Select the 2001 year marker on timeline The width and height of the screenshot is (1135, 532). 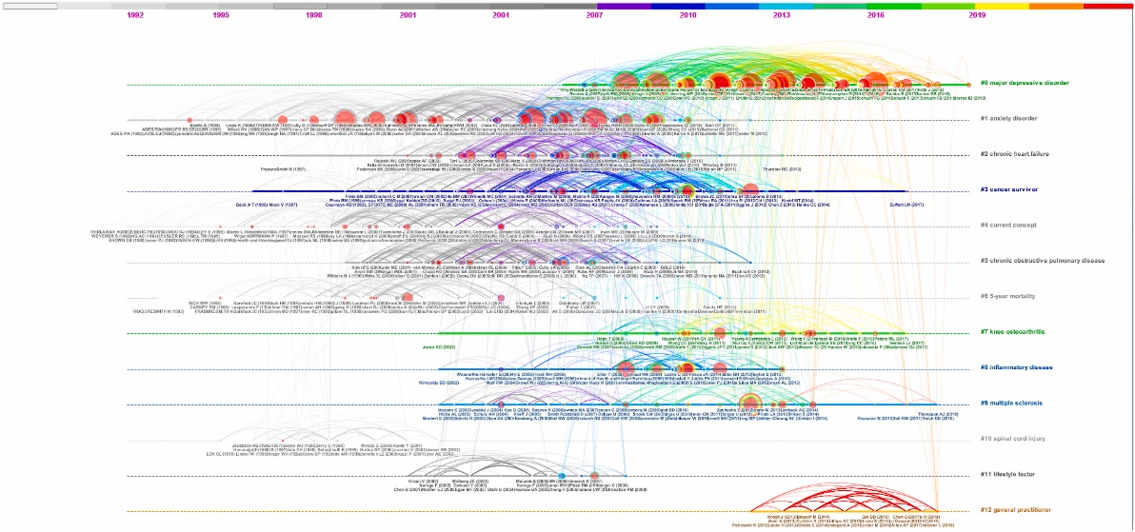(x=408, y=16)
